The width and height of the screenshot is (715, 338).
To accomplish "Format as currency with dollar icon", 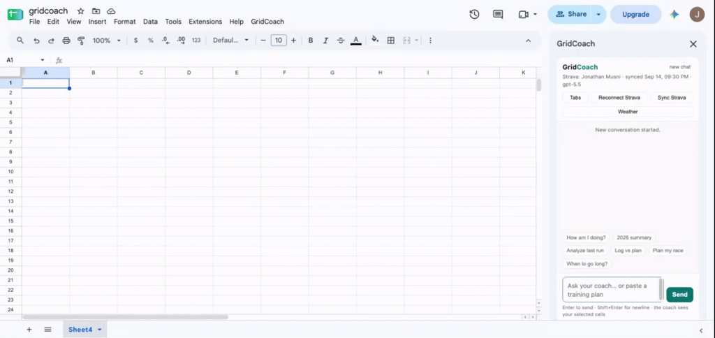I will point(136,41).
